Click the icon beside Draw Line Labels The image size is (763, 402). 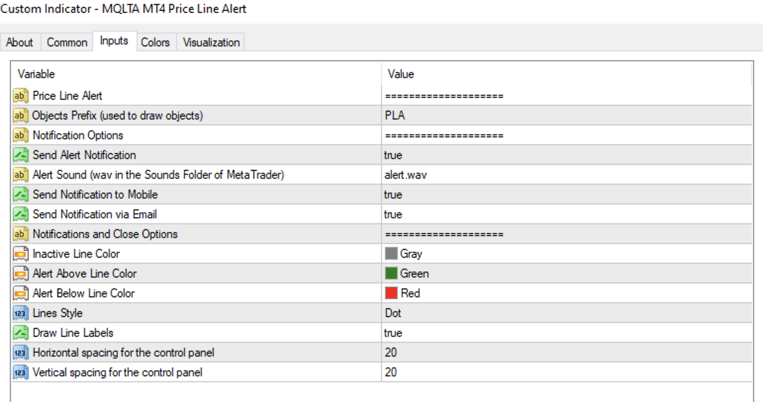(x=20, y=332)
